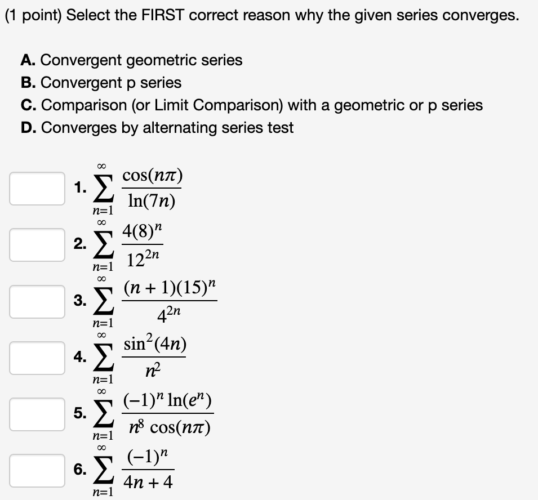Click the cos(nπ)/ln(7n) series expression
This screenshot has width=538, height=500.
click(152, 186)
